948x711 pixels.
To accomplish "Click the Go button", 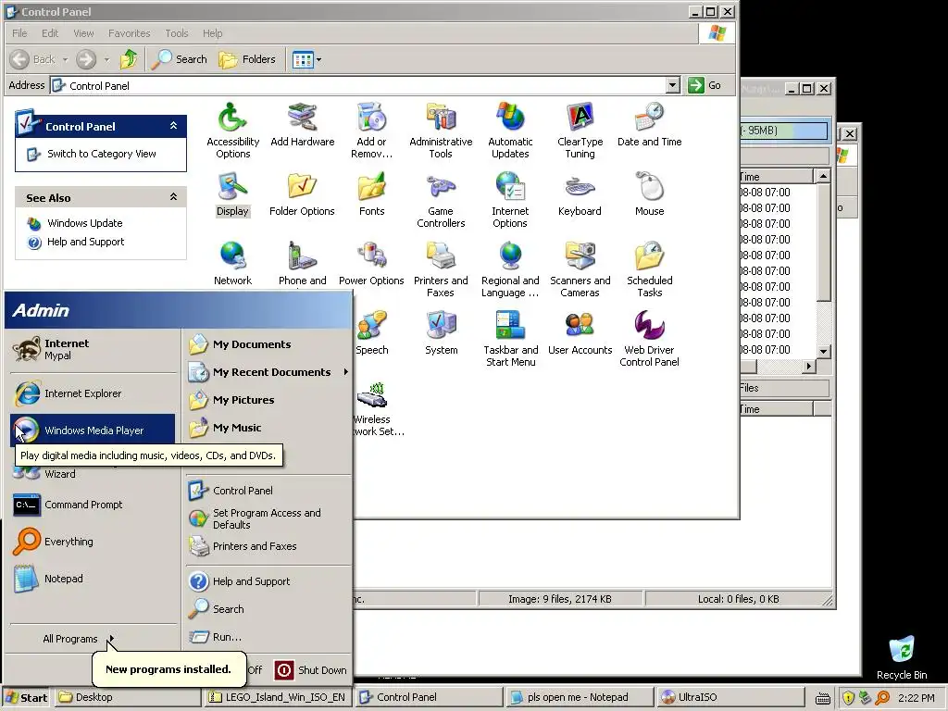I will tap(705, 85).
